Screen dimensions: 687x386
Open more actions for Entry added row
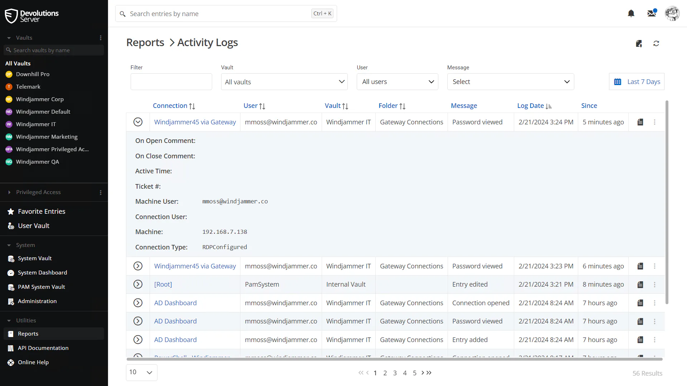[655, 340]
